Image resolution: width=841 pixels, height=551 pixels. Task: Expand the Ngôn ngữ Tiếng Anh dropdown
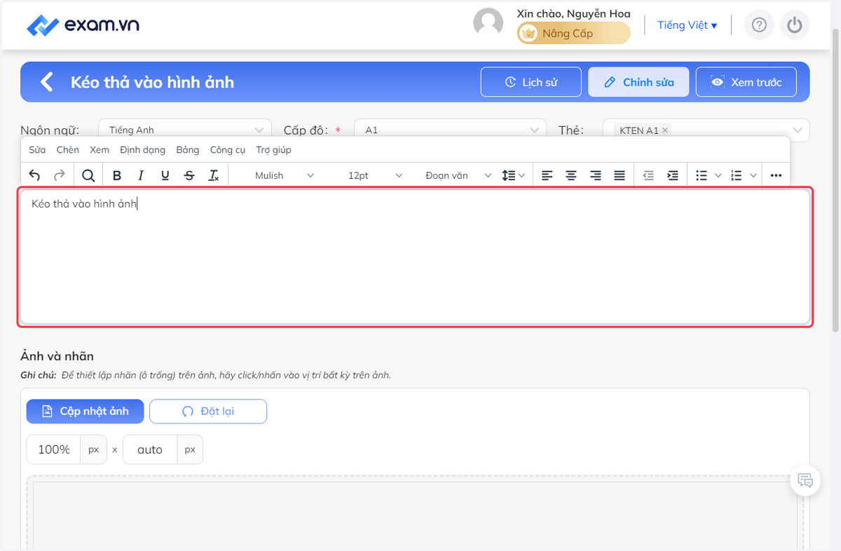(x=185, y=130)
